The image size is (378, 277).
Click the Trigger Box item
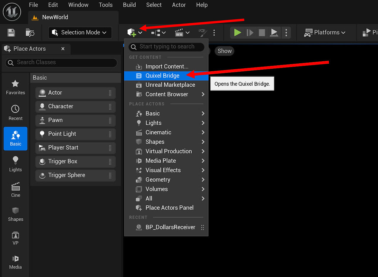[x=75, y=161]
